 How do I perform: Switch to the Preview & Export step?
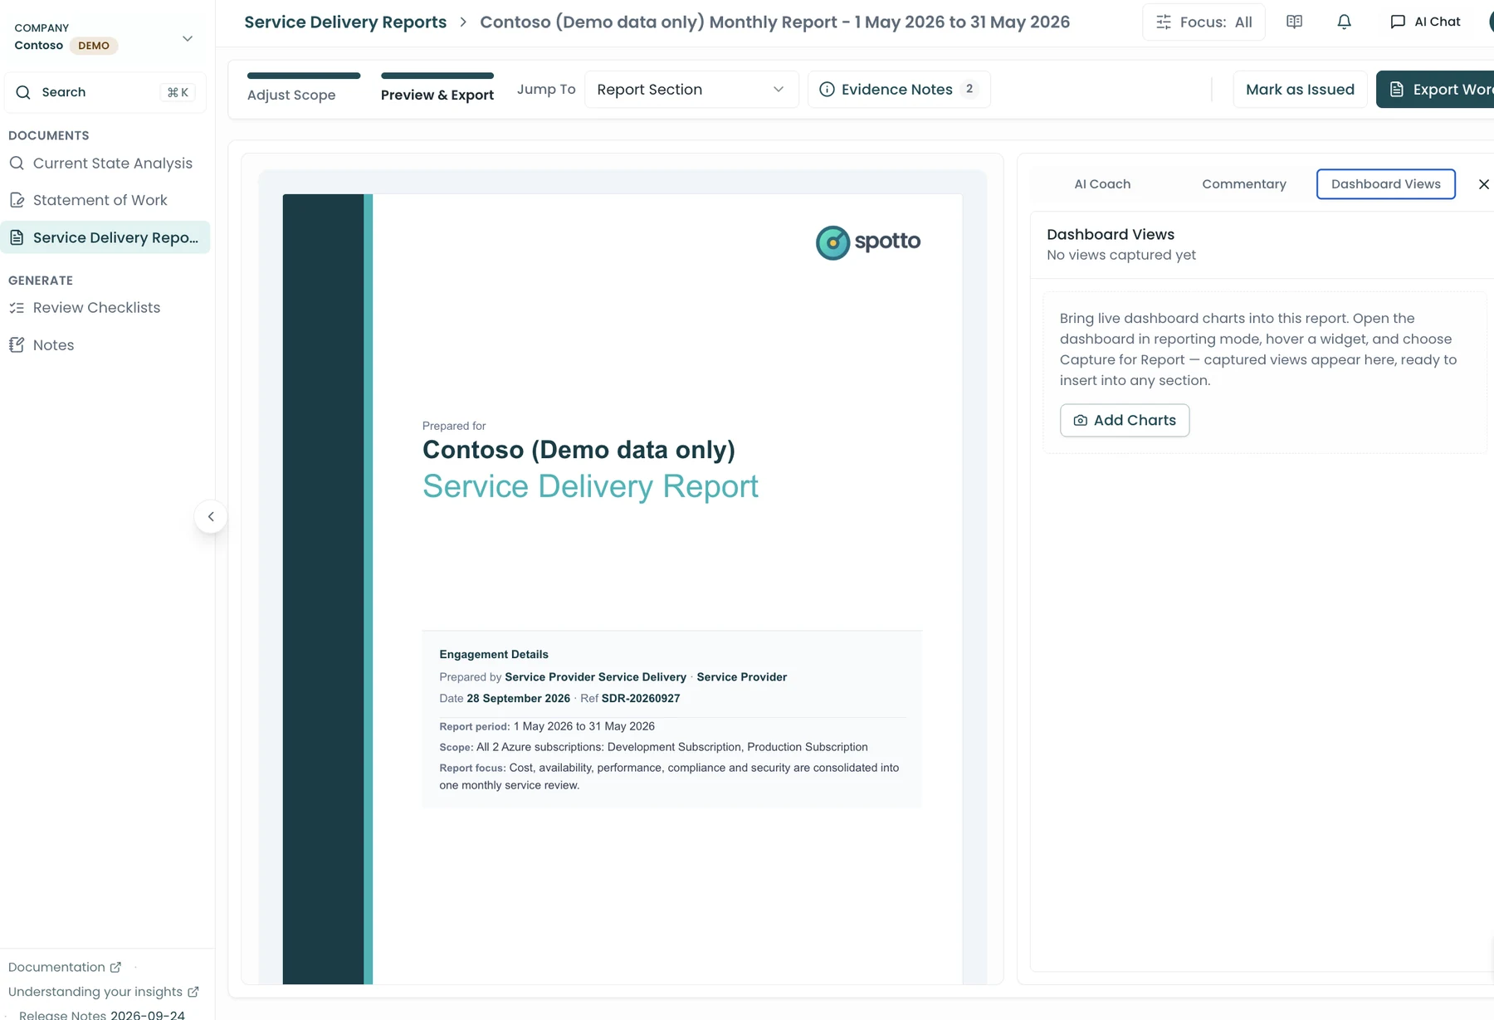click(x=437, y=89)
